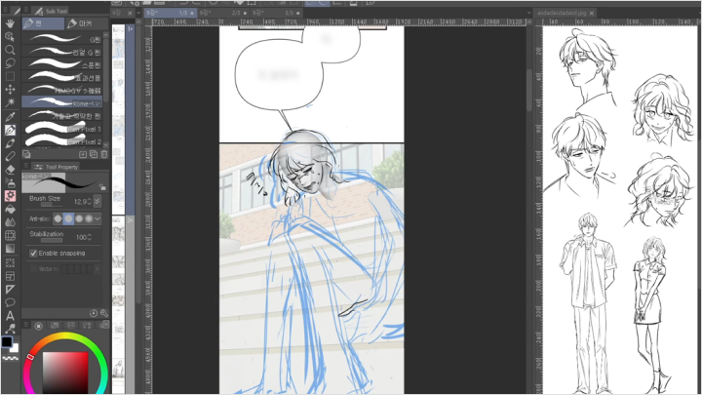Viewport: 702px width, 395px height.
Task: Select the Pen Pixel 1 brush
Action: (62, 129)
